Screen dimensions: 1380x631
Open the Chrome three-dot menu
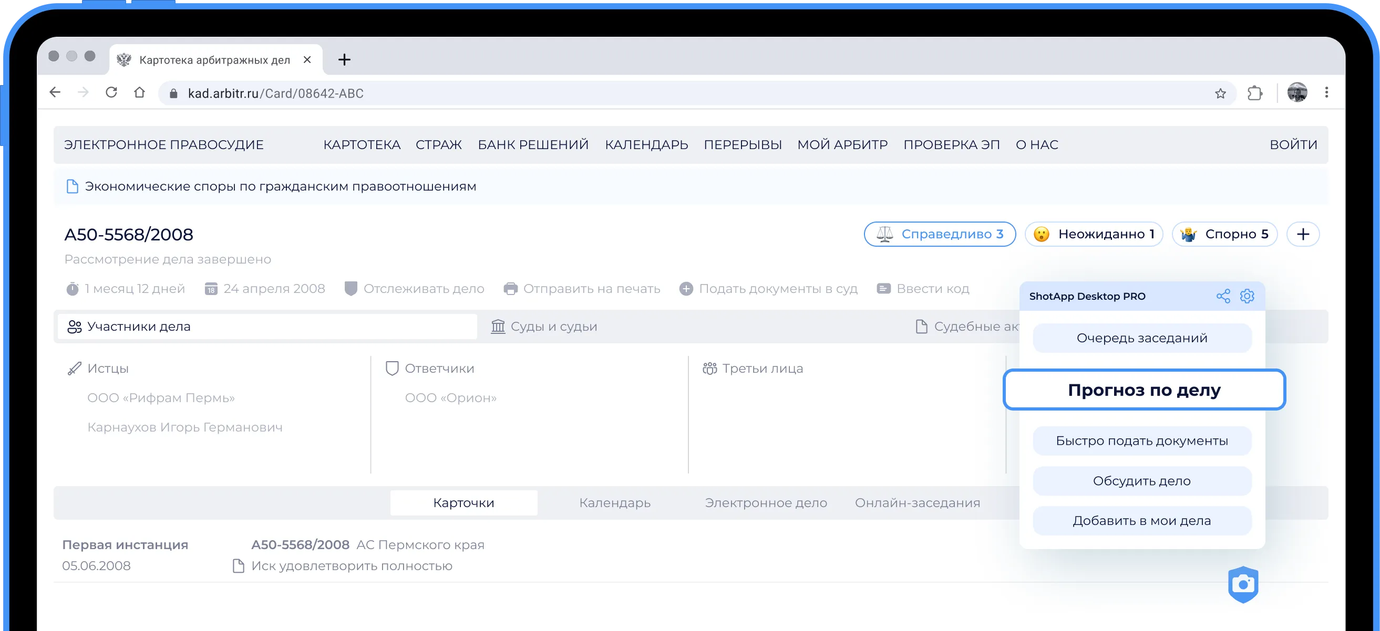(x=1326, y=92)
